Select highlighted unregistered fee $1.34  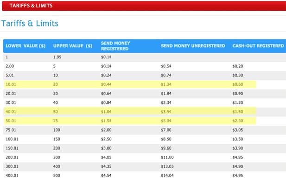pos(166,84)
